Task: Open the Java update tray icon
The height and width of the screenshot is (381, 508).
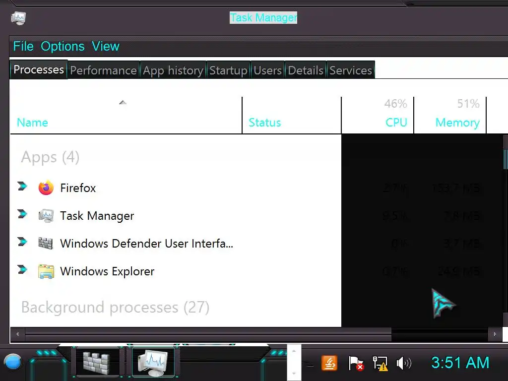Action: click(329, 363)
